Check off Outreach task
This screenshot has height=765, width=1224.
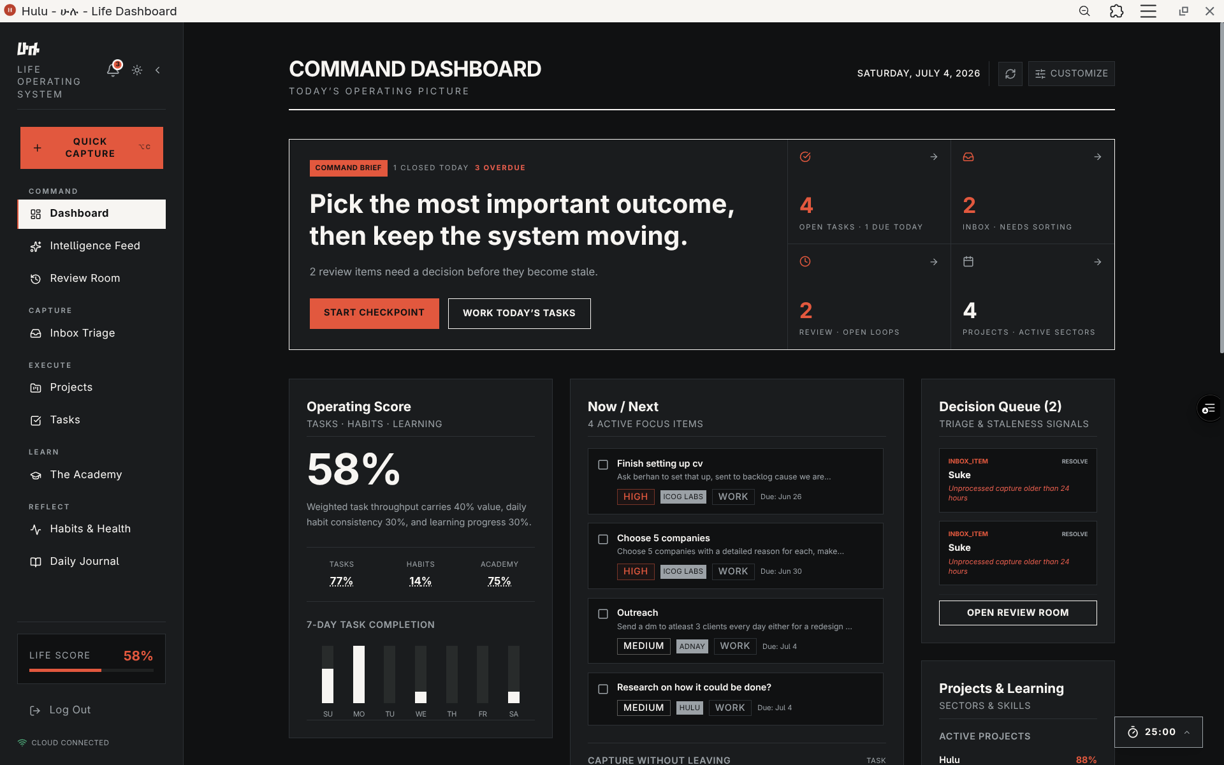tap(603, 614)
